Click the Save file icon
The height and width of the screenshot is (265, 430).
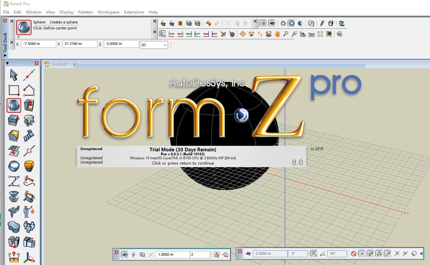189,23
